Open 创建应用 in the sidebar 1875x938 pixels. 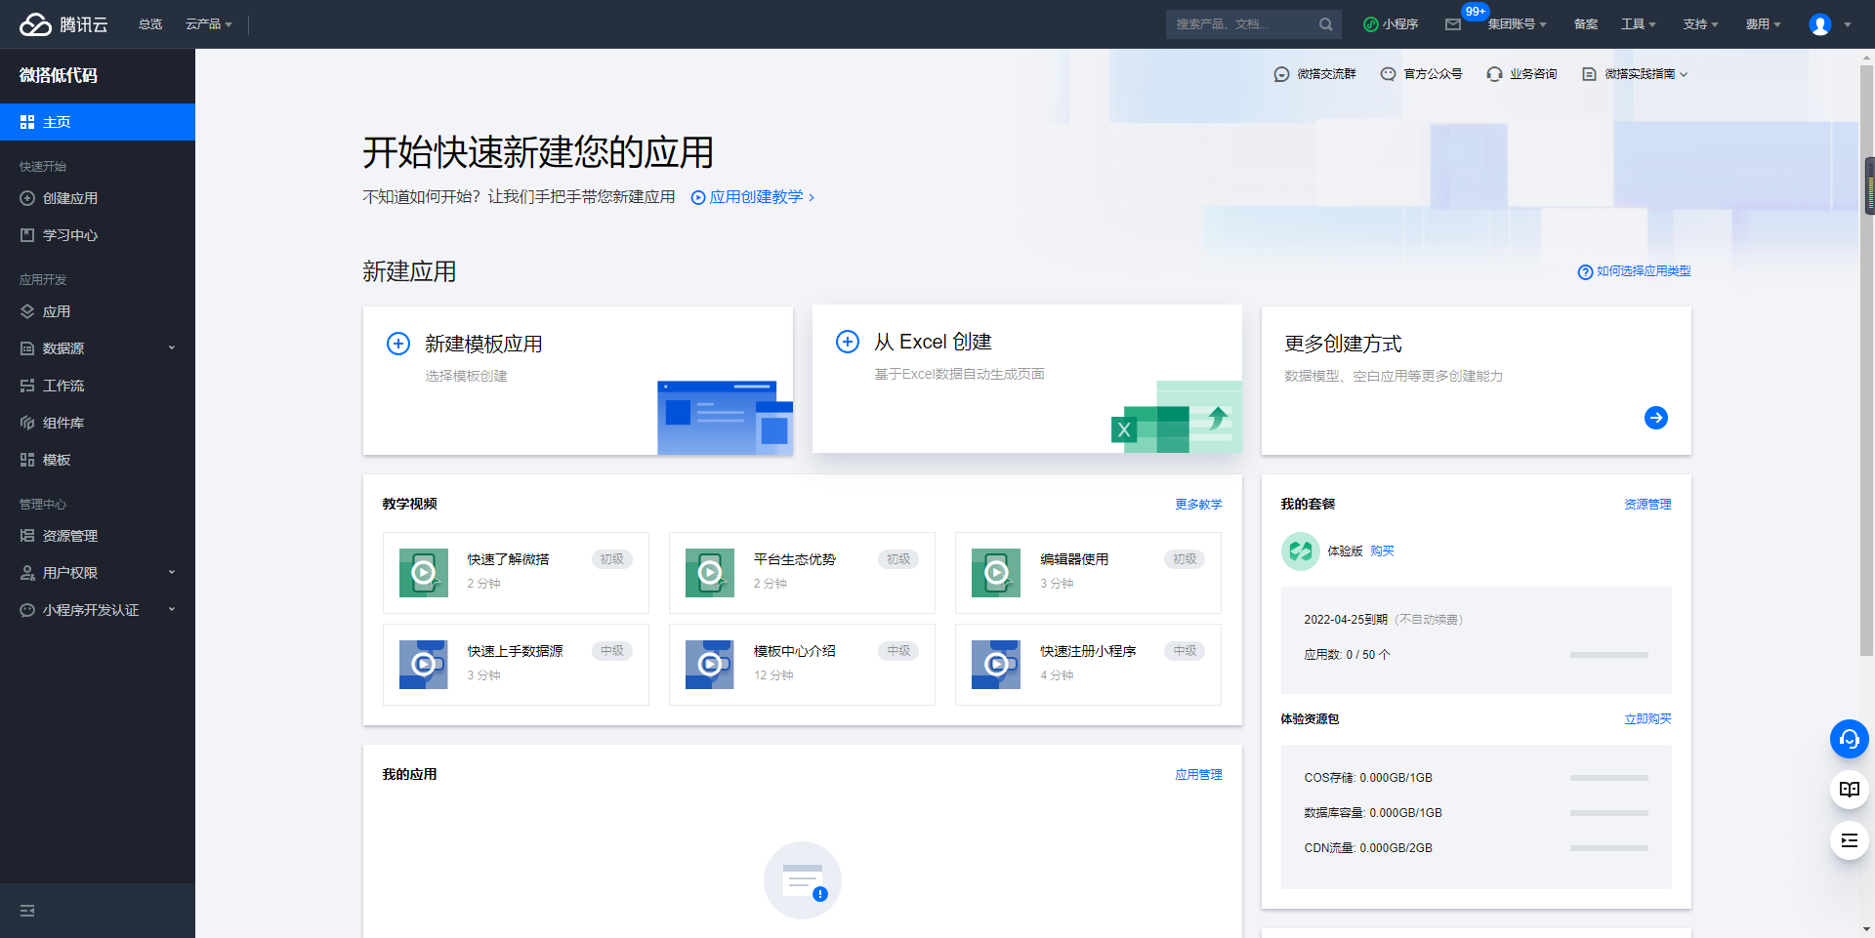click(x=98, y=198)
